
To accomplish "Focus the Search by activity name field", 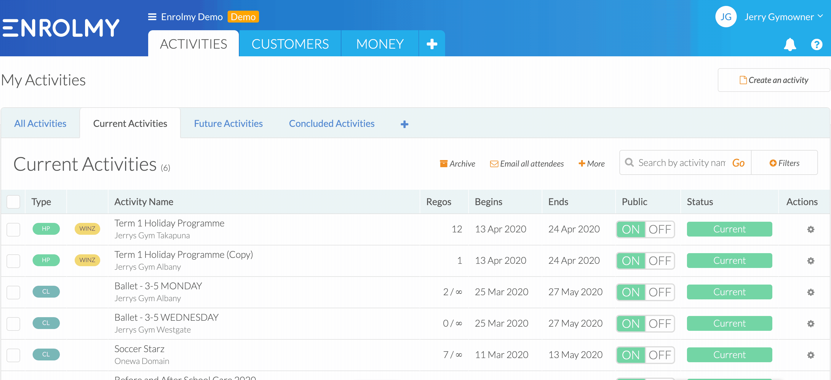I will (682, 163).
